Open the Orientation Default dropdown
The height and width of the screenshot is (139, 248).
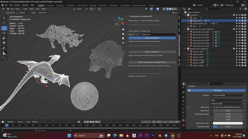point(23,13)
